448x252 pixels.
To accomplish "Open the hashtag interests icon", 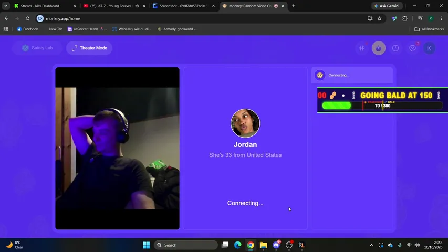I will (361, 48).
